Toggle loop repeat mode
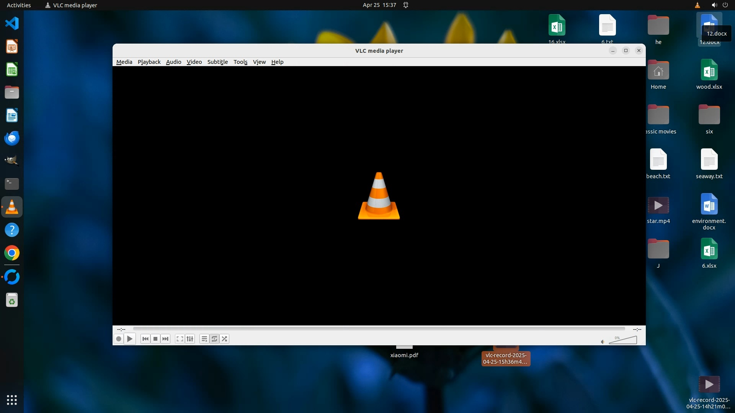Image resolution: width=735 pixels, height=413 pixels. tap(214, 339)
